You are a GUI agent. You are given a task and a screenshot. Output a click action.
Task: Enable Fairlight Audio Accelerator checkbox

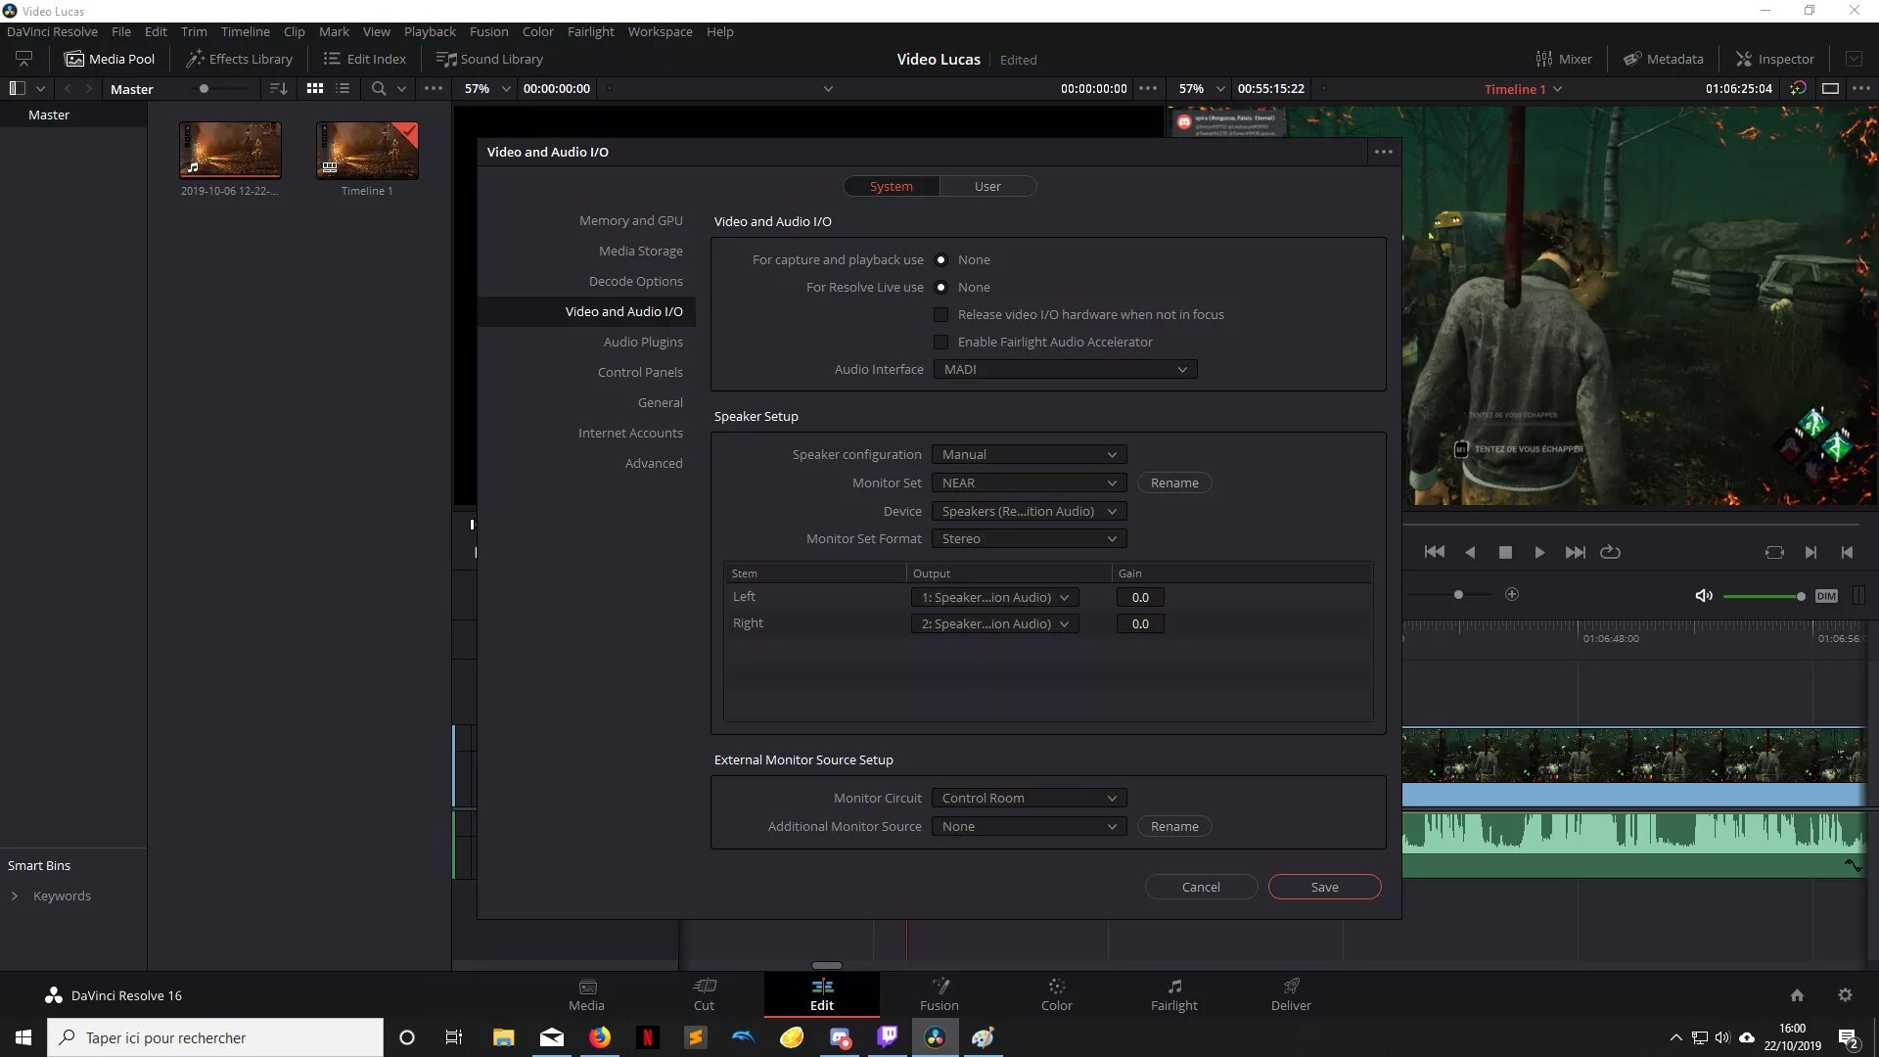coord(940,342)
